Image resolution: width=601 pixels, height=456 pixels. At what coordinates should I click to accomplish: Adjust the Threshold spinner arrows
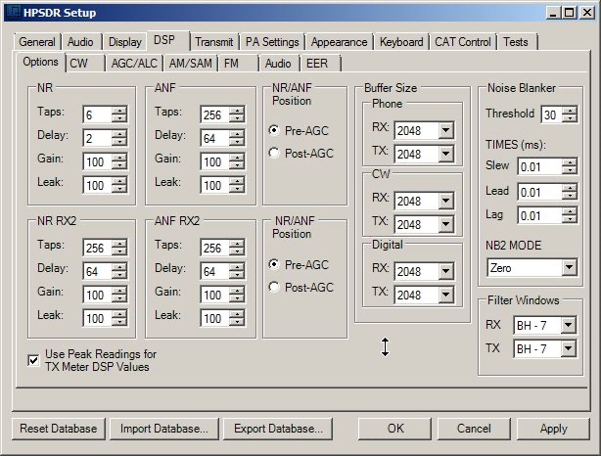(x=570, y=114)
